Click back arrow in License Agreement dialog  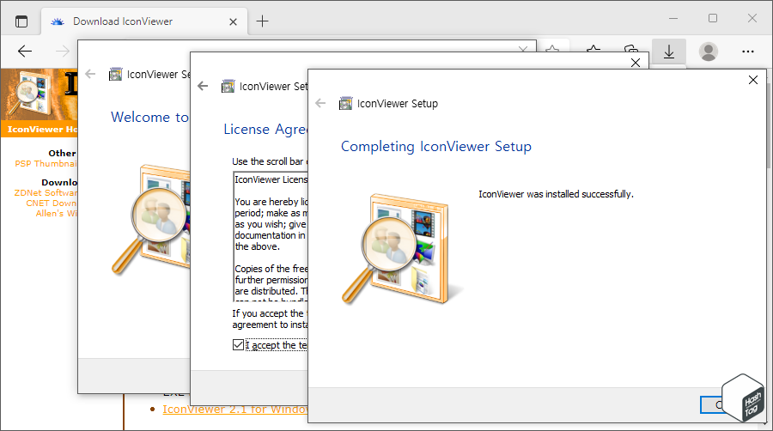(203, 86)
